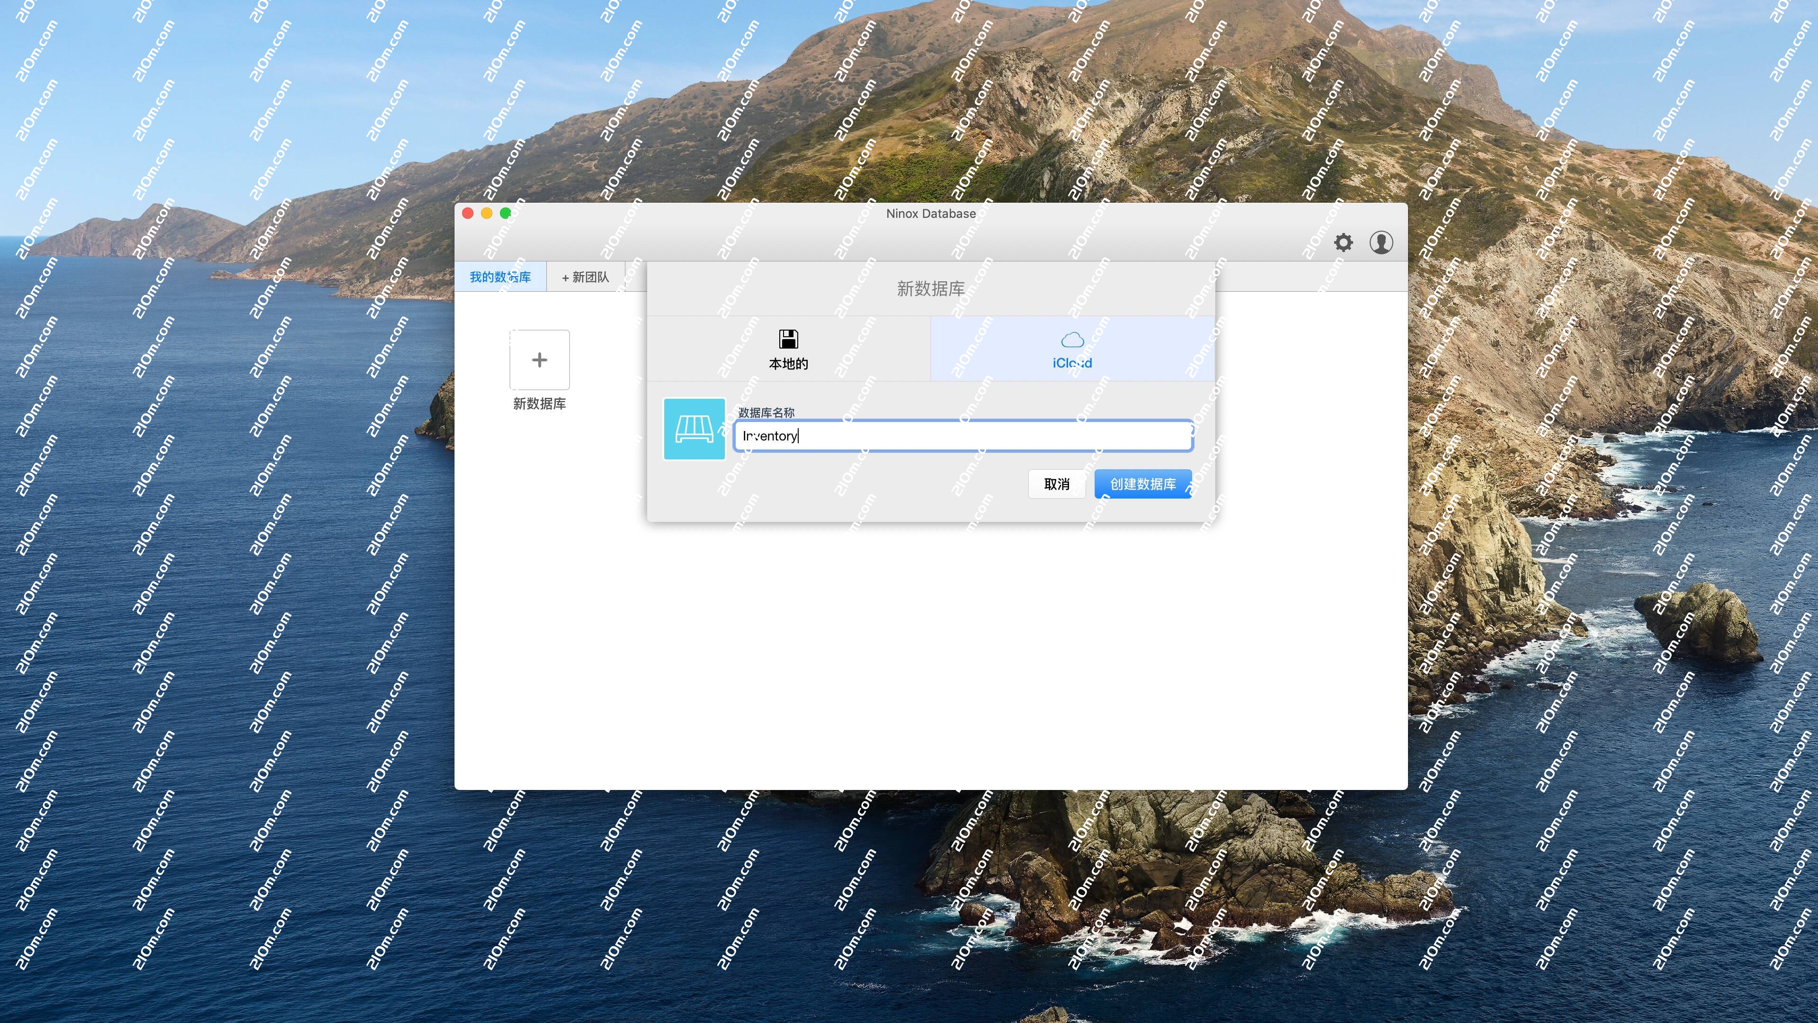This screenshot has width=1818, height=1023.
Task: Click the 创建数据库 button
Action: [x=1142, y=484]
